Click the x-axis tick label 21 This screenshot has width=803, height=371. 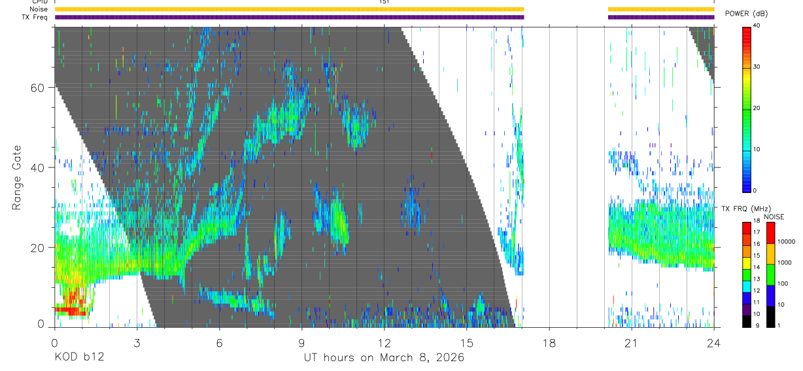pos(632,342)
